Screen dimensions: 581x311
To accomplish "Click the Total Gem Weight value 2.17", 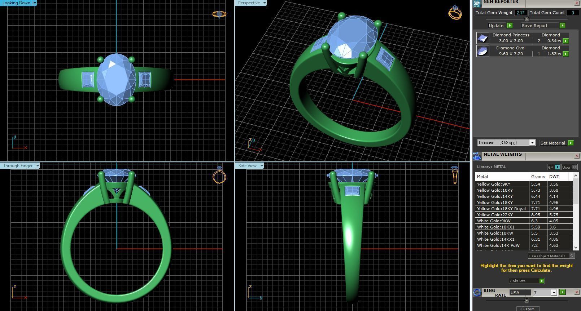I will tap(520, 13).
